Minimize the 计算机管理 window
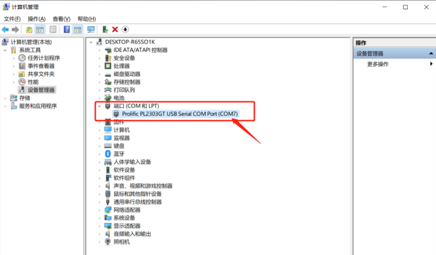 coord(385,7)
